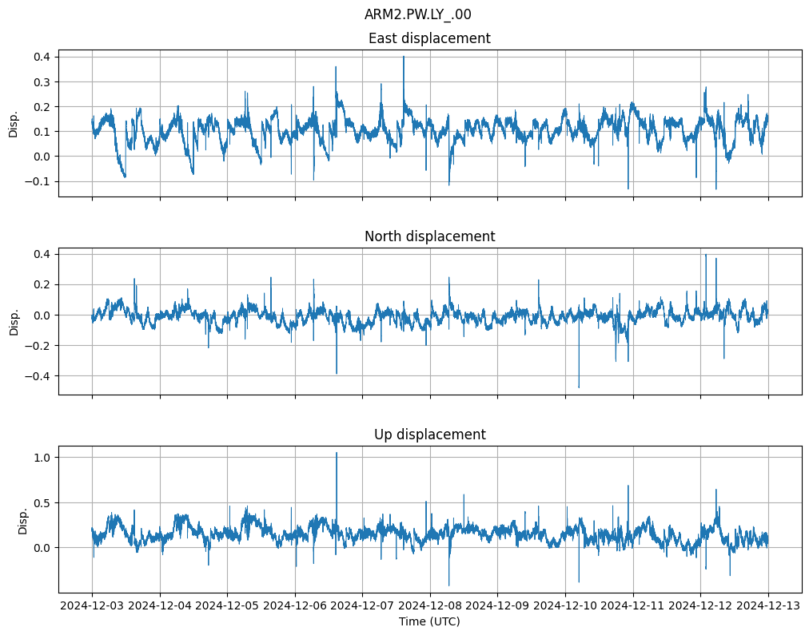
Task: Click the highest peak in the East plot
Action: pyautogui.click(x=404, y=58)
